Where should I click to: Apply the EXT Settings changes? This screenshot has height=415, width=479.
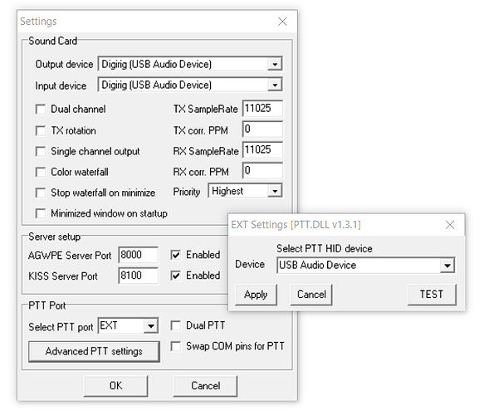tap(256, 295)
